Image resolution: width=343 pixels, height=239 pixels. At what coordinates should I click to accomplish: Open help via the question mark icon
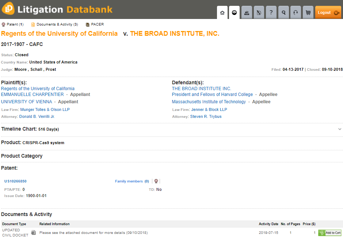[271, 12]
